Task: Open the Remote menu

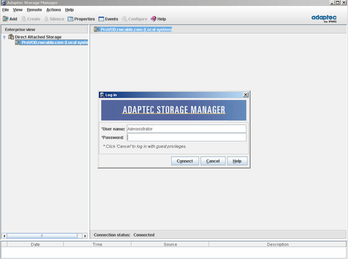Action: 34,10
